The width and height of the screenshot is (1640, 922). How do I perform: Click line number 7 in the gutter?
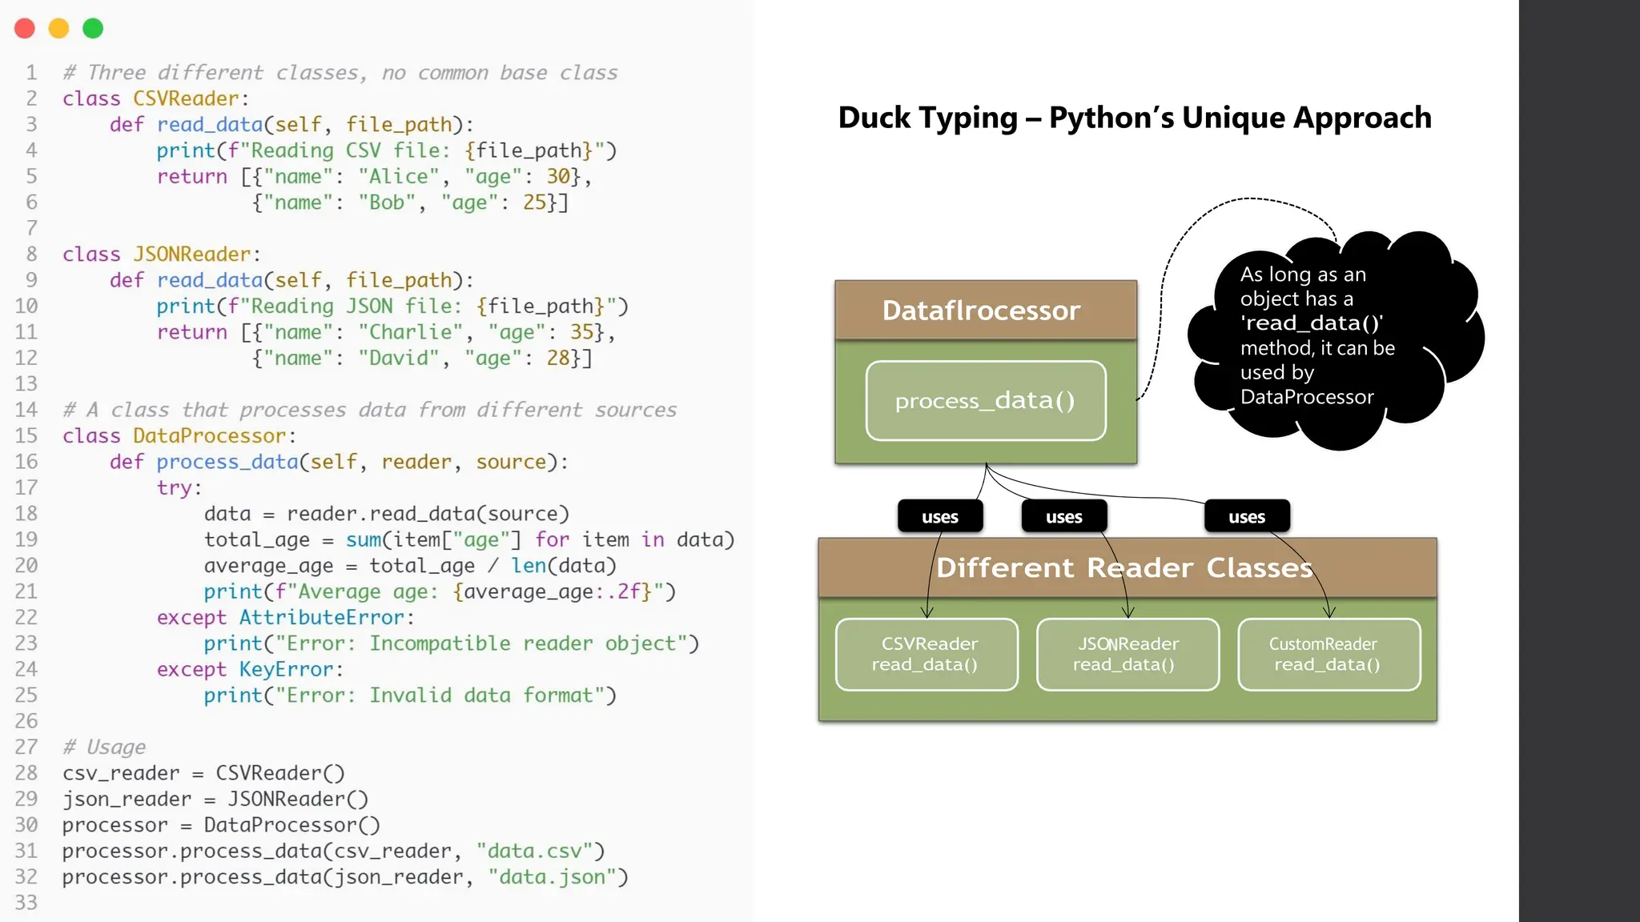[x=31, y=228]
